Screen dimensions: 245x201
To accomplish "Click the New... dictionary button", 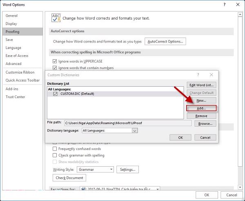I will click(201, 100).
